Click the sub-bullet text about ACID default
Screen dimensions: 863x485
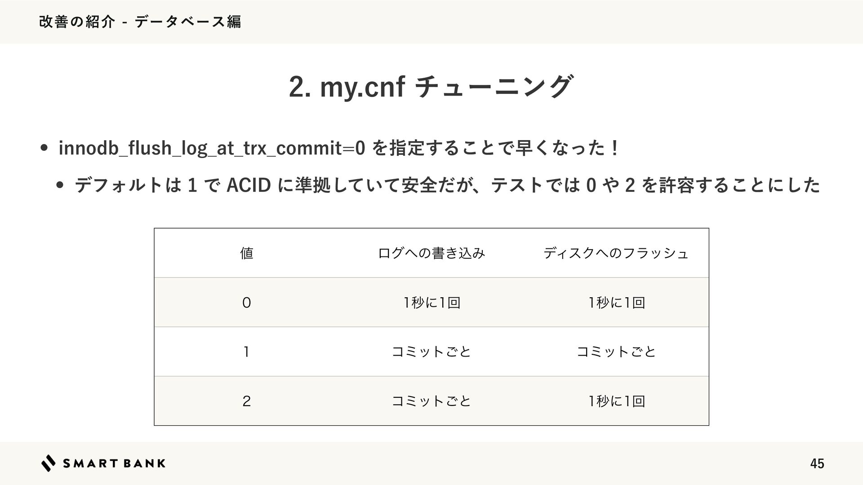pos(447,185)
